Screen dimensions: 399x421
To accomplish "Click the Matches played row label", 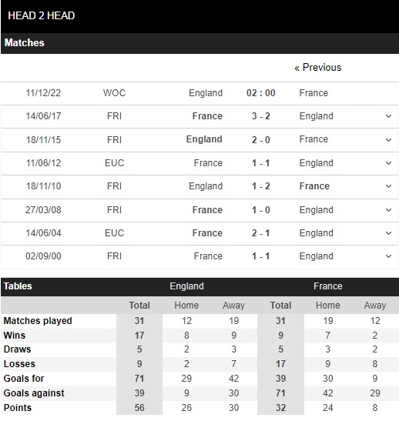I will [x=38, y=321].
